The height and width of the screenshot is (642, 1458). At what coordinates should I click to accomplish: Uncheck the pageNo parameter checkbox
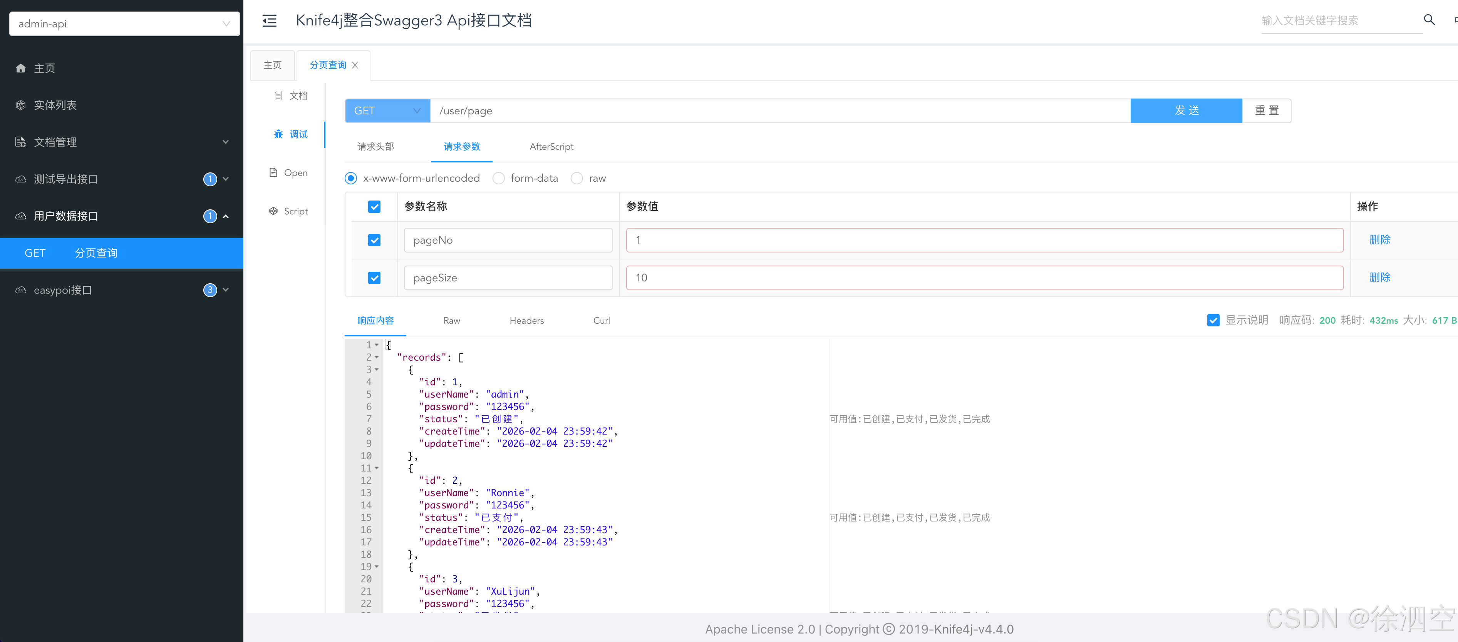(374, 240)
